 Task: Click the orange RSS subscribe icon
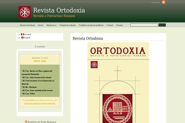[164, 2]
